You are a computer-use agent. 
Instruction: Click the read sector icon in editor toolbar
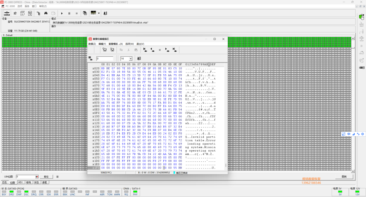[105, 50]
